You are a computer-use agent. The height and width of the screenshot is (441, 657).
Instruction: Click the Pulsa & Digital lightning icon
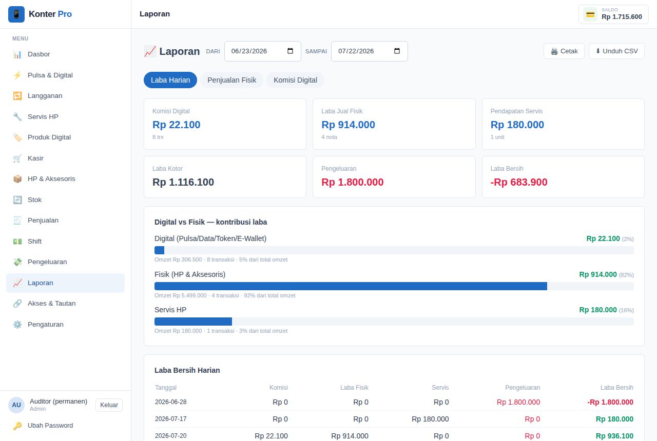[17, 75]
